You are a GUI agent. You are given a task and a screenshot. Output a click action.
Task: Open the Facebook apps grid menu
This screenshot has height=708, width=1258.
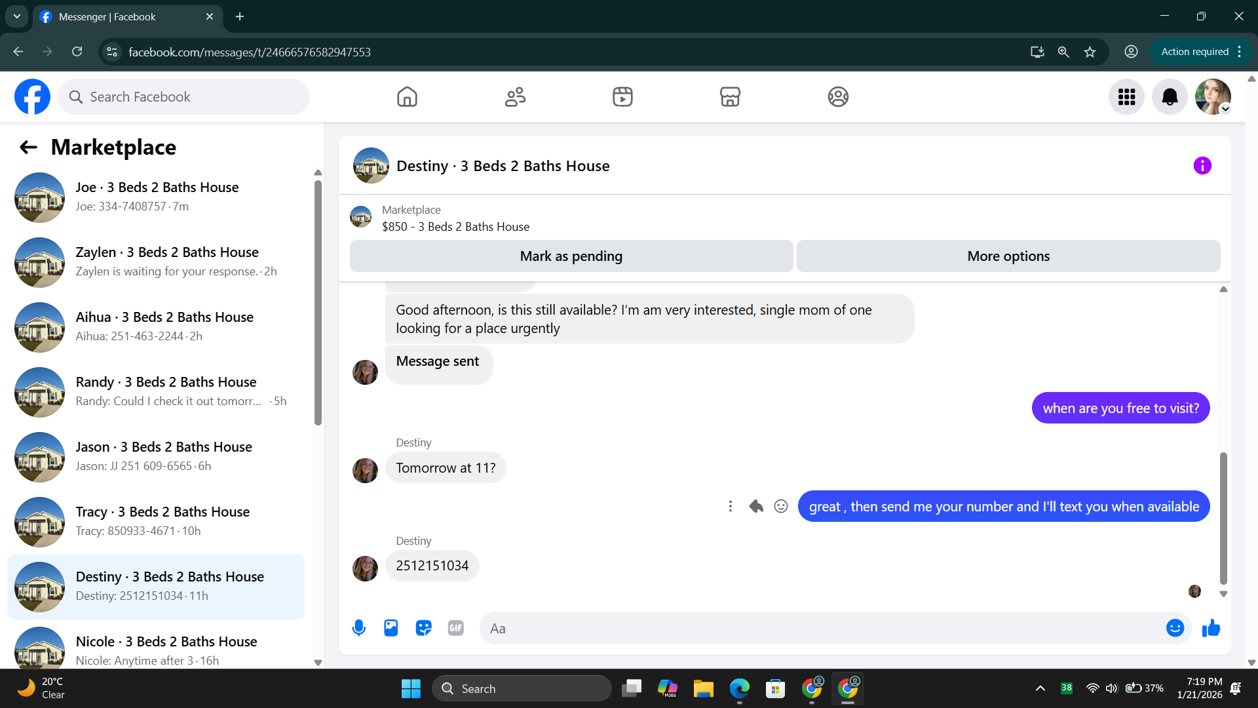1126,97
